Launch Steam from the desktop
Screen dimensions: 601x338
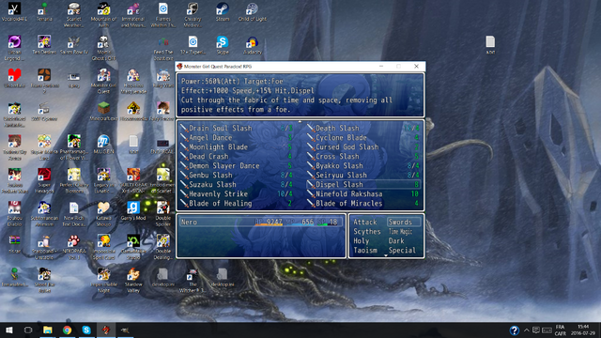tap(223, 12)
